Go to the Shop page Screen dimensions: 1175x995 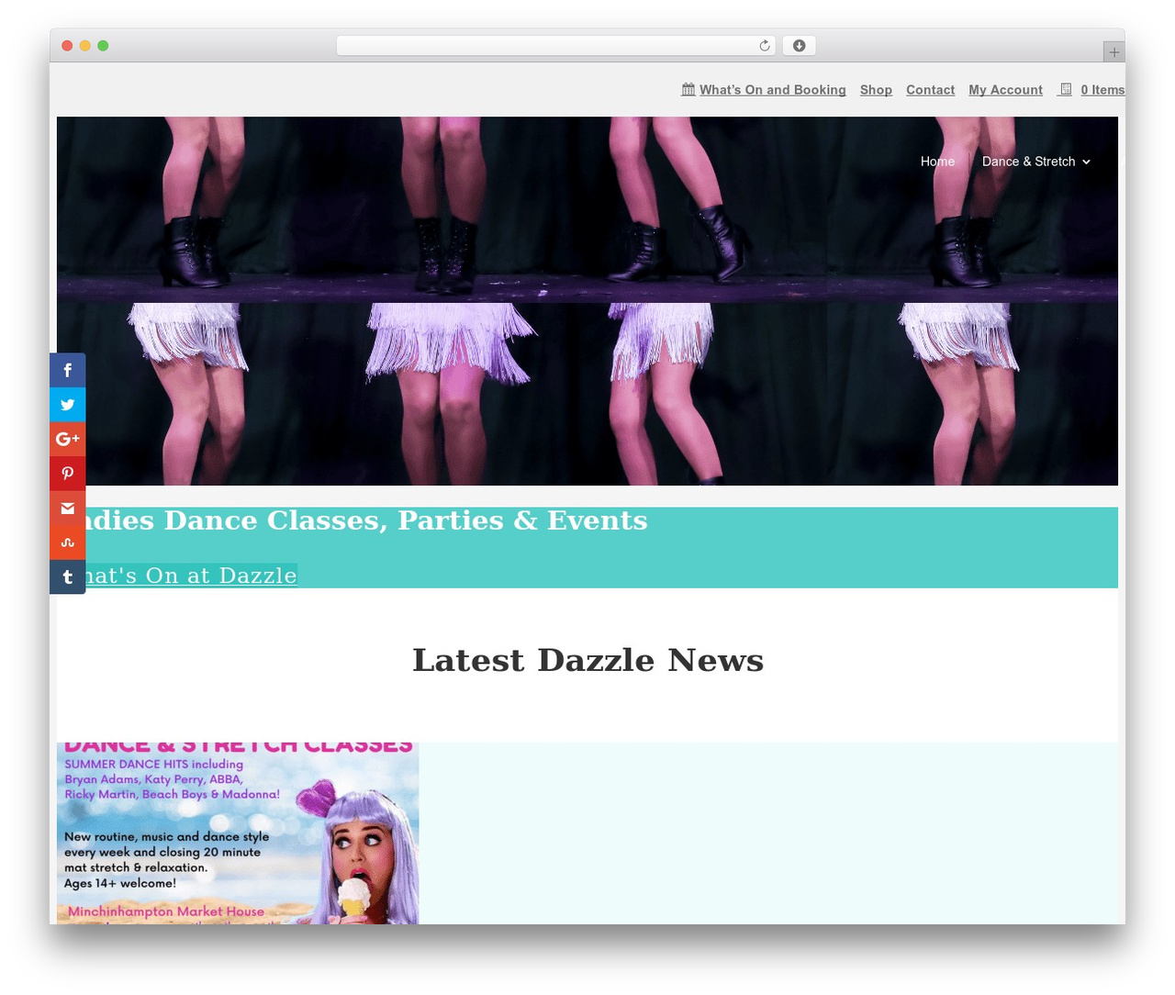coord(876,90)
